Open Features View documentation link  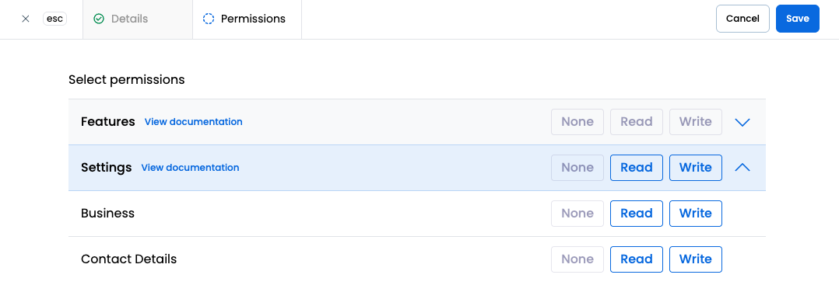pyautogui.click(x=193, y=122)
